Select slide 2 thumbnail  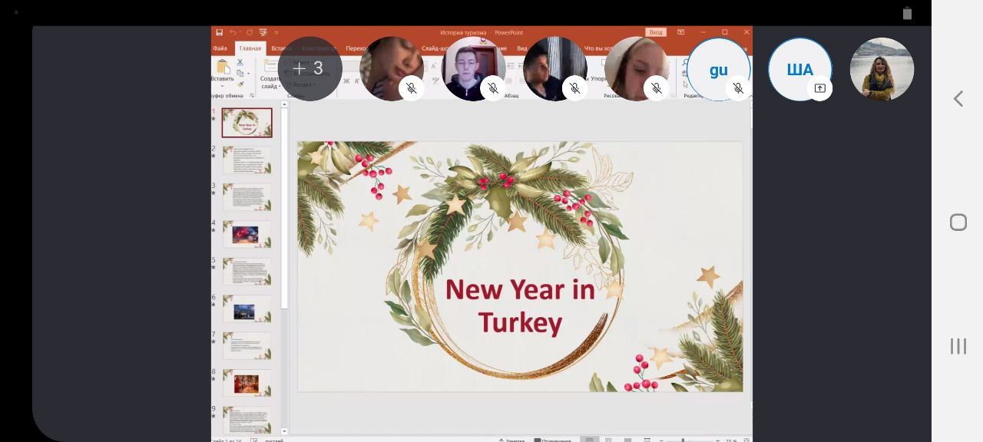[x=247, y=160]
